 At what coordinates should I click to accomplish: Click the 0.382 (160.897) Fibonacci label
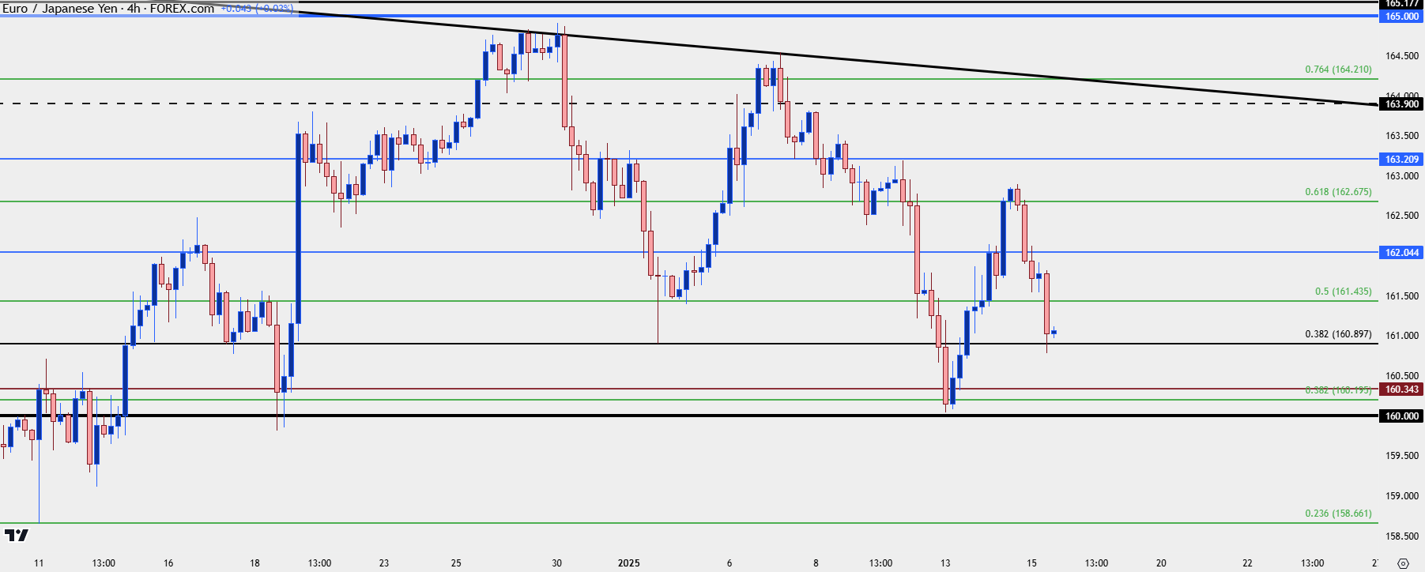[x=1338, y=334]
